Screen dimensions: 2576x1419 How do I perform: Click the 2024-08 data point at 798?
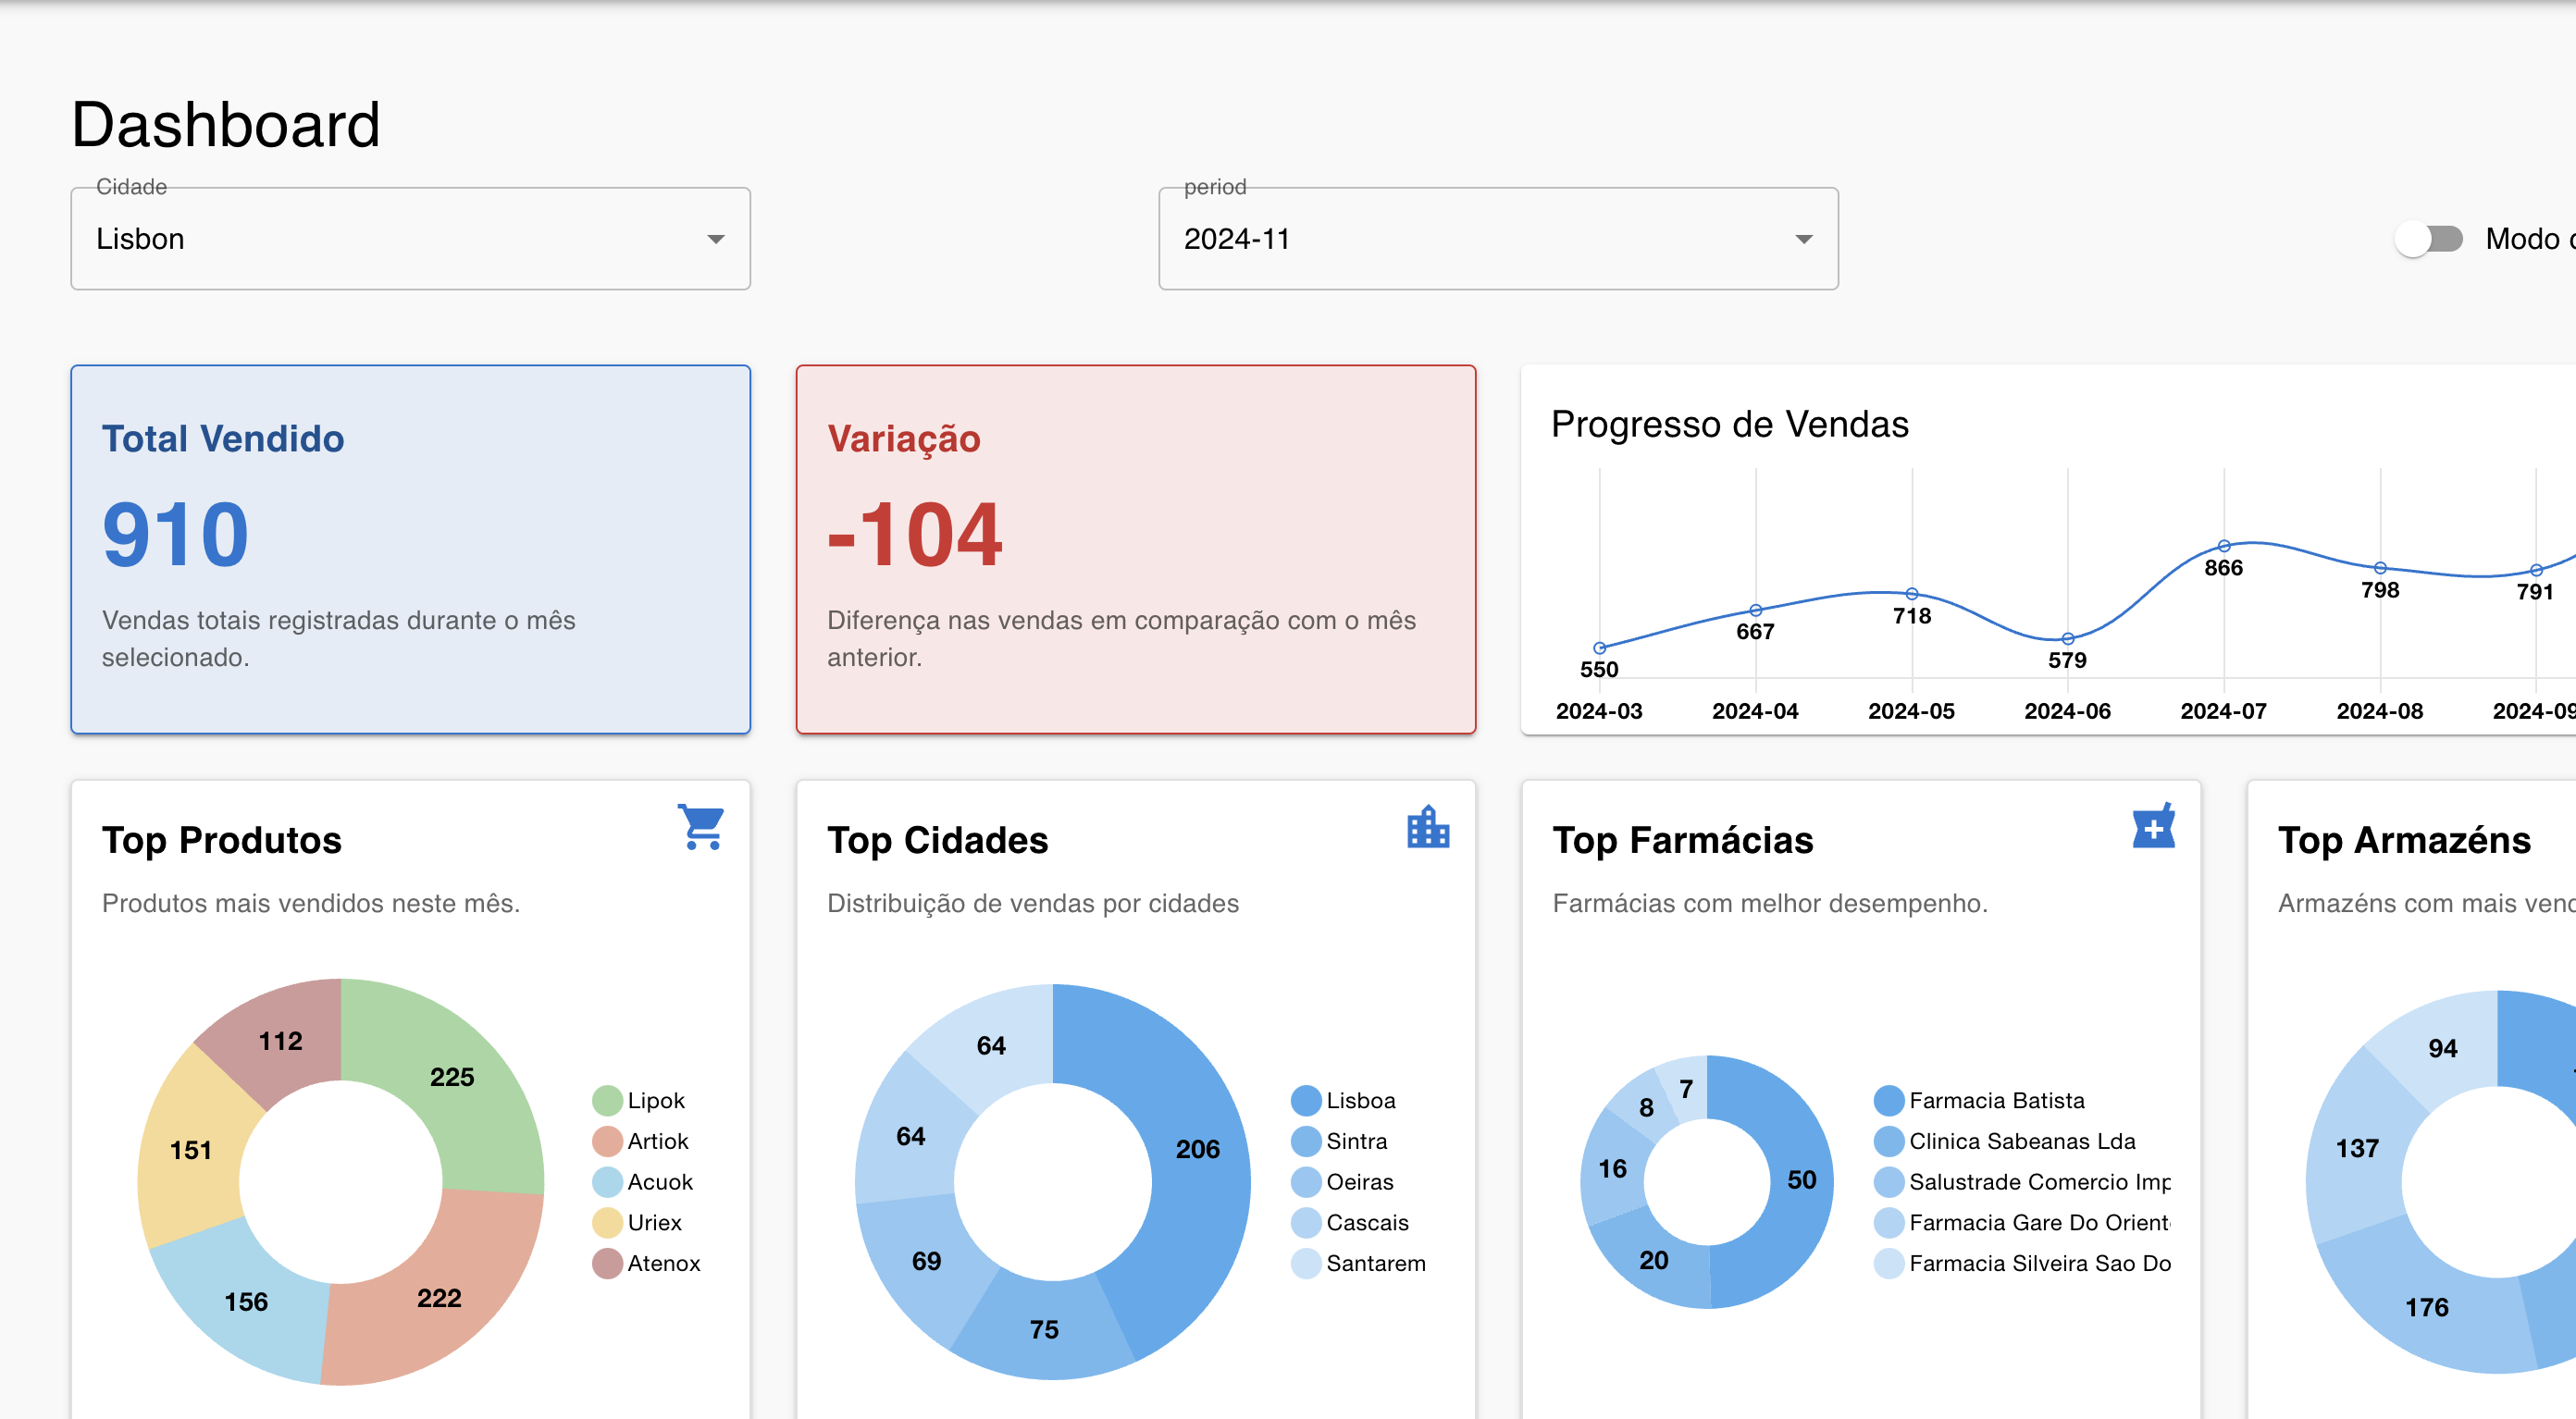pos(2380,568)
